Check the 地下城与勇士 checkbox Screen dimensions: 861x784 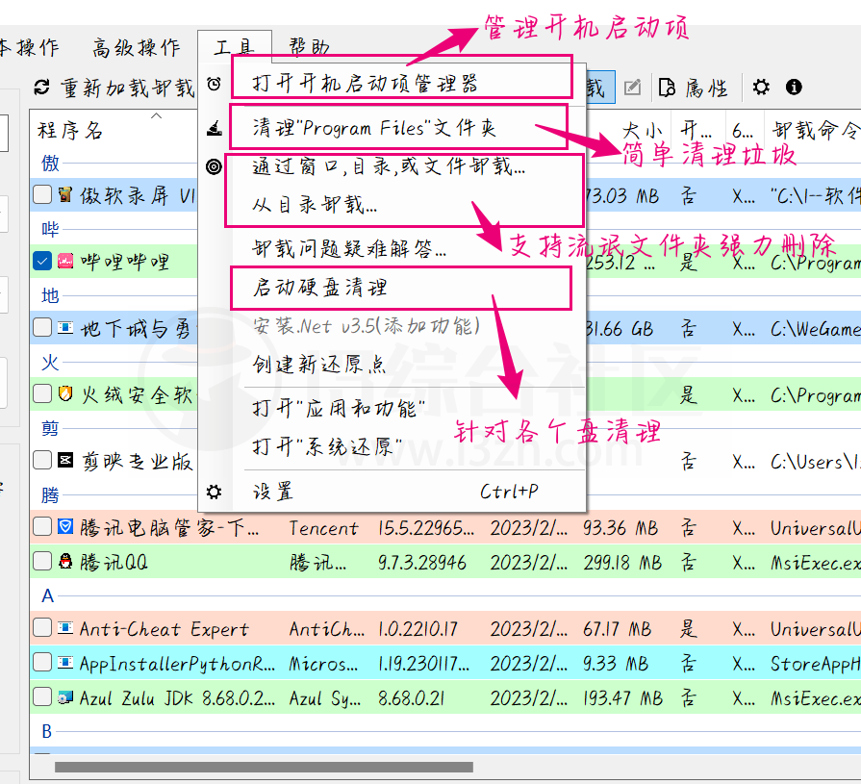coord(42,328)
